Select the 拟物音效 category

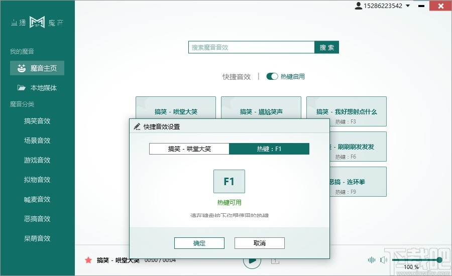point(37,180)
